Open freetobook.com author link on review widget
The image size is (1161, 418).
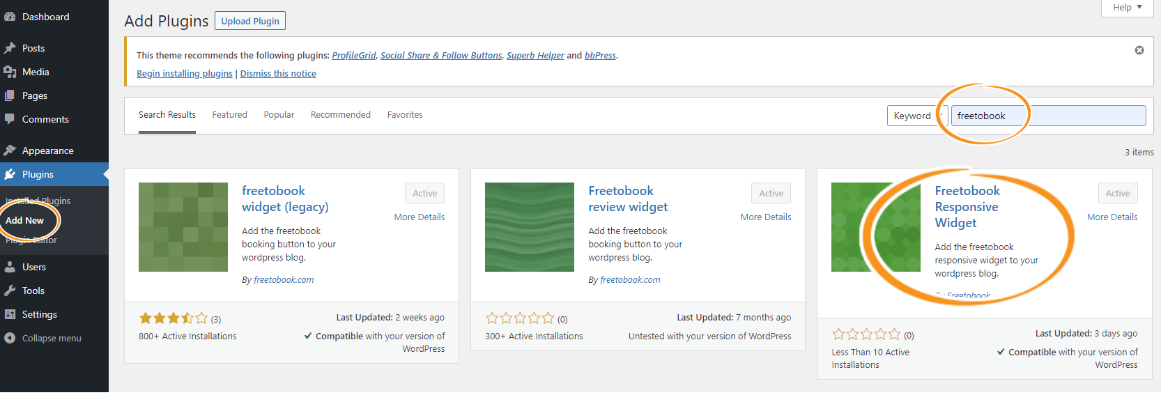click(630, 280)
